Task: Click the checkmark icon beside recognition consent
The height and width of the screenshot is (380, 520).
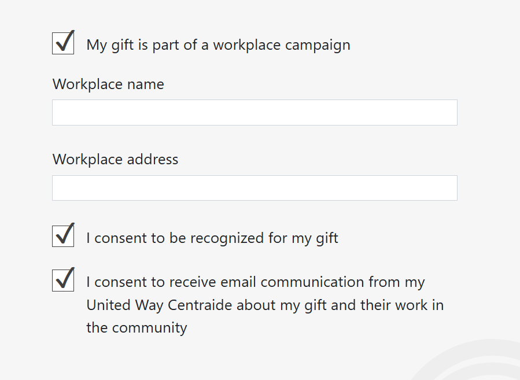Action: 65,234
